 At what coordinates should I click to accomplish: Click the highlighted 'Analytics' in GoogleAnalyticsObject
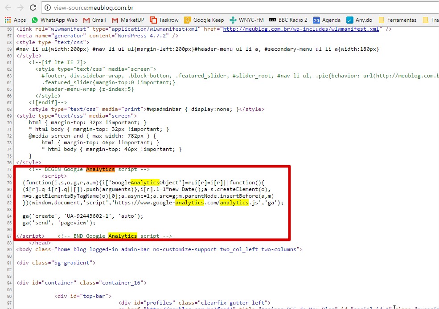tap(145, 183)
